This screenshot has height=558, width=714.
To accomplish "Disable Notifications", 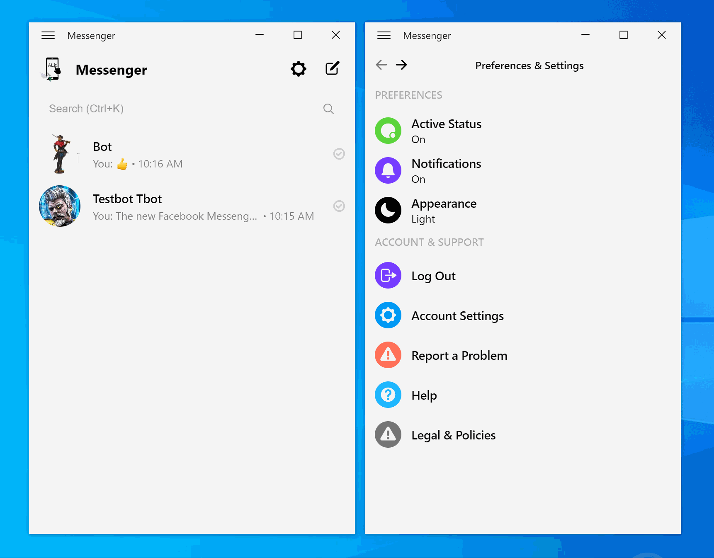I will click(x=446, y=170).
